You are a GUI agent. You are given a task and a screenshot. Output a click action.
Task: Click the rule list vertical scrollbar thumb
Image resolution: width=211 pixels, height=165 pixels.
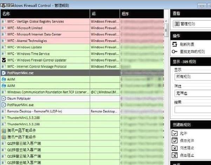point(166,30)
